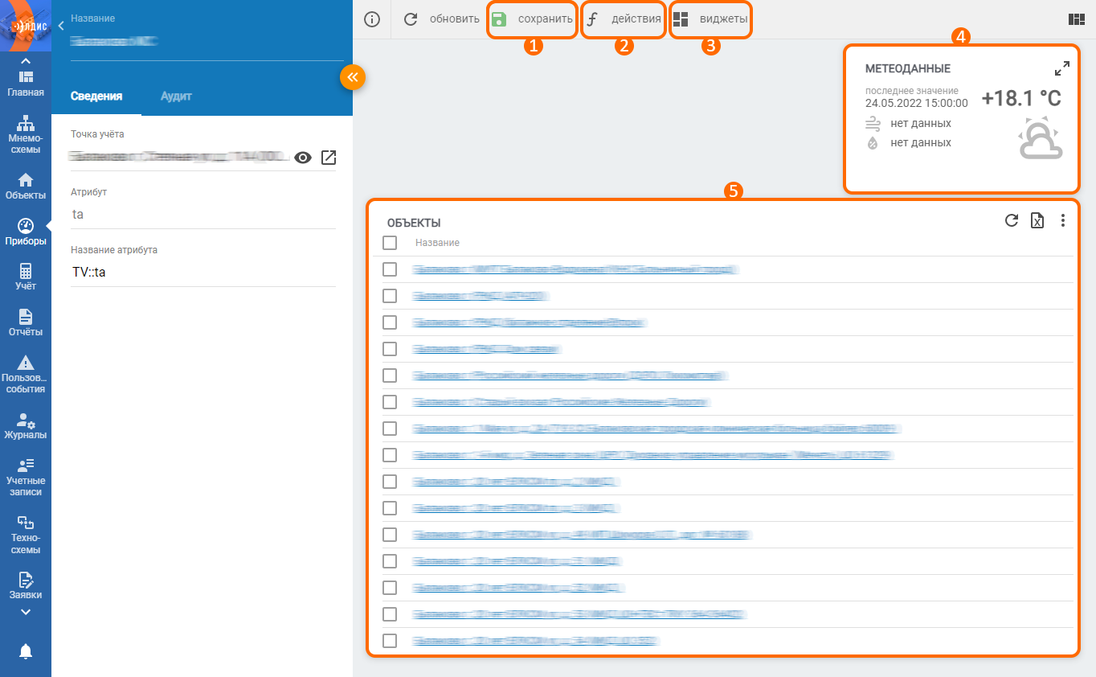Expand the Метеоданные widget fullscreen
Screen dimensions: 1096x677
1062,68
